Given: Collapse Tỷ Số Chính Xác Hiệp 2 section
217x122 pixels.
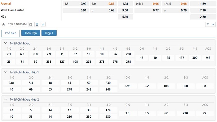Looking at the screenshot, I should pyautogui.click(x=6, y=99).
